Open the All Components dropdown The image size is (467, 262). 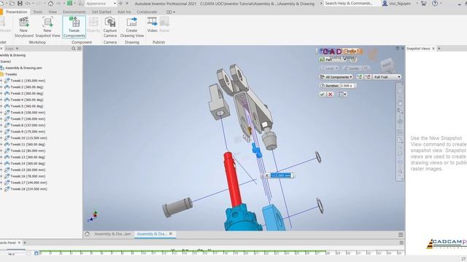(x=336, y=77)
